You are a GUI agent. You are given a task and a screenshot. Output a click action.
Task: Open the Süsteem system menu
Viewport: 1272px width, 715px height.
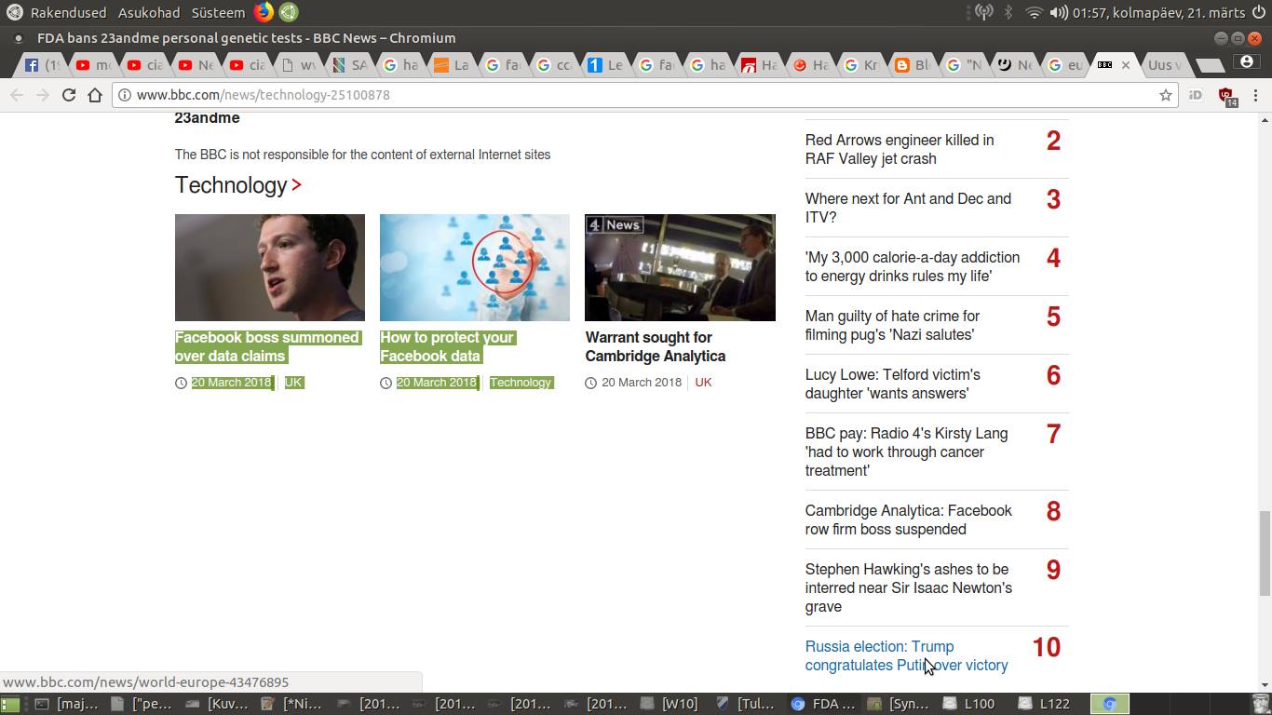218,12
